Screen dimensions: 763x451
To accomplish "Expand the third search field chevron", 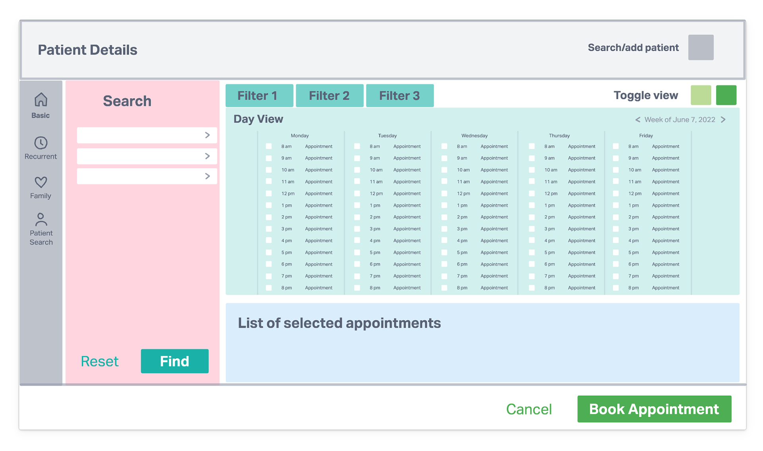I will click(x=207, y=176).
